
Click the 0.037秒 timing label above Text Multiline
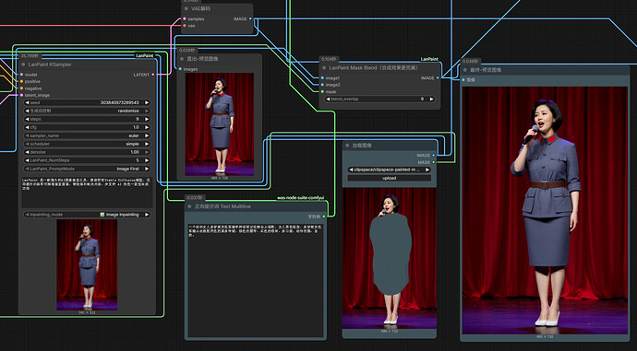(x=194, y=198)
